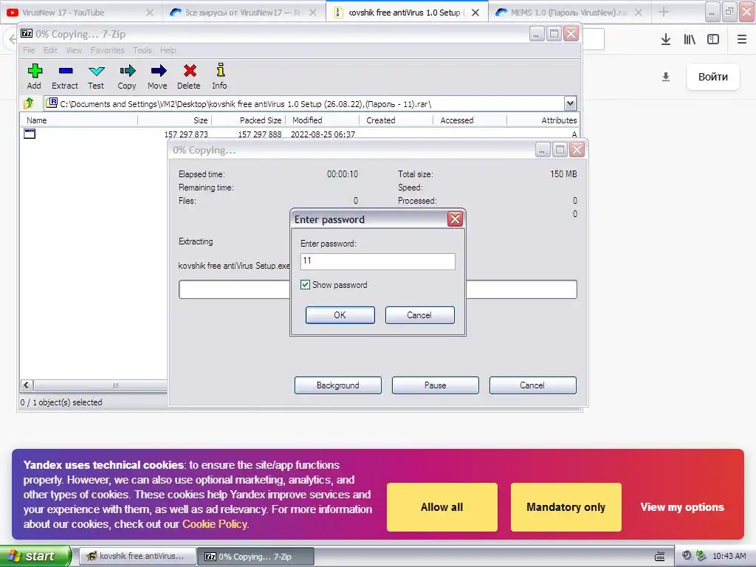Image resolution: width=756 pixels, height=567 pixels.
Task: Click keyboard icon in system tray
Action: (660, 557)
